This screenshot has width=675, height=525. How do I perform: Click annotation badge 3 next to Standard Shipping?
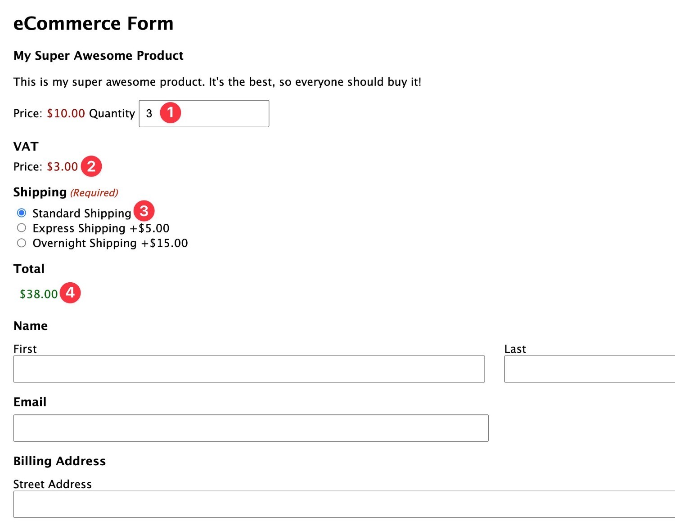point(144,211)
